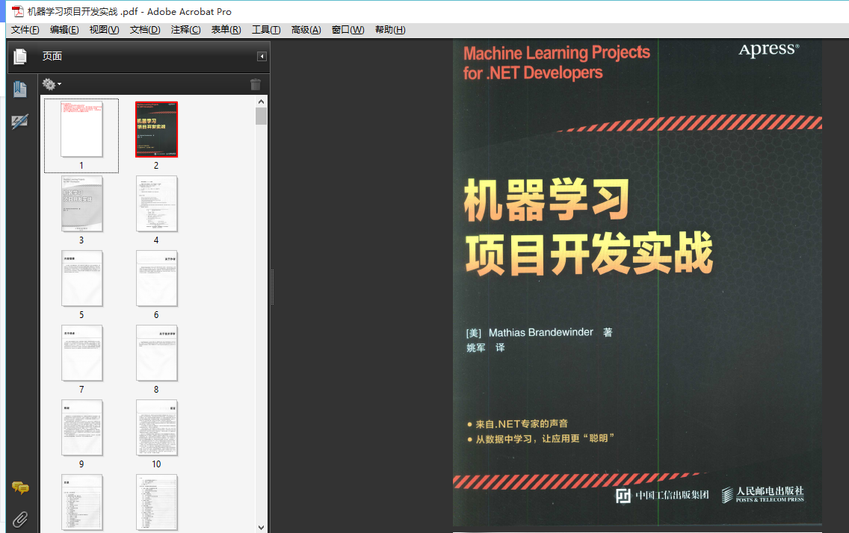Screen dimensions: 849x533
Task: Click the 人民邮电出版社 publisher logo
Action: pyautogui.click(x=763, y=494)
